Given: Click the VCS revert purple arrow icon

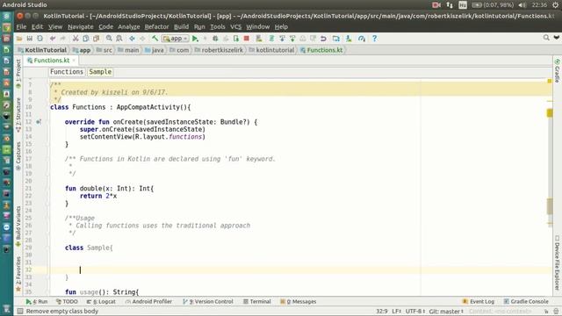Looking at the screenshot, I should (323, 39).
